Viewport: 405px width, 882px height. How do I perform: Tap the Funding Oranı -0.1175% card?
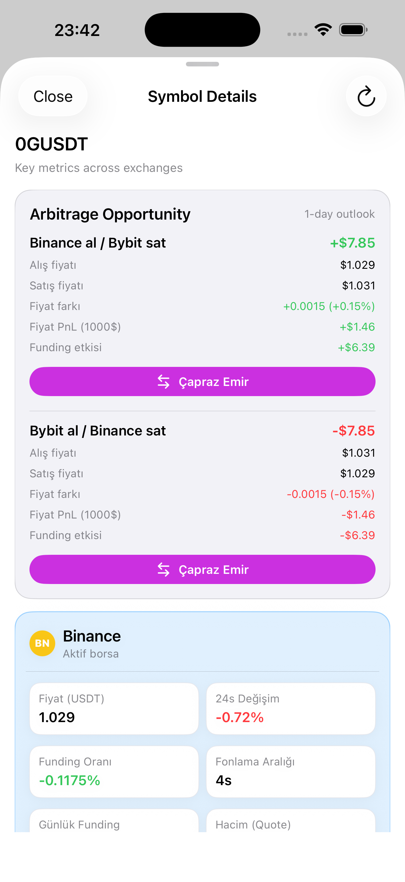pyautogui.click(x=114, y=771)
